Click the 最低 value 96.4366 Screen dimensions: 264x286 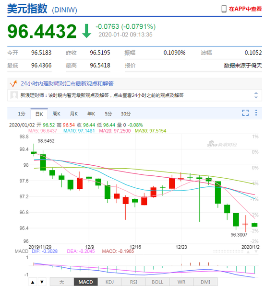41,66
